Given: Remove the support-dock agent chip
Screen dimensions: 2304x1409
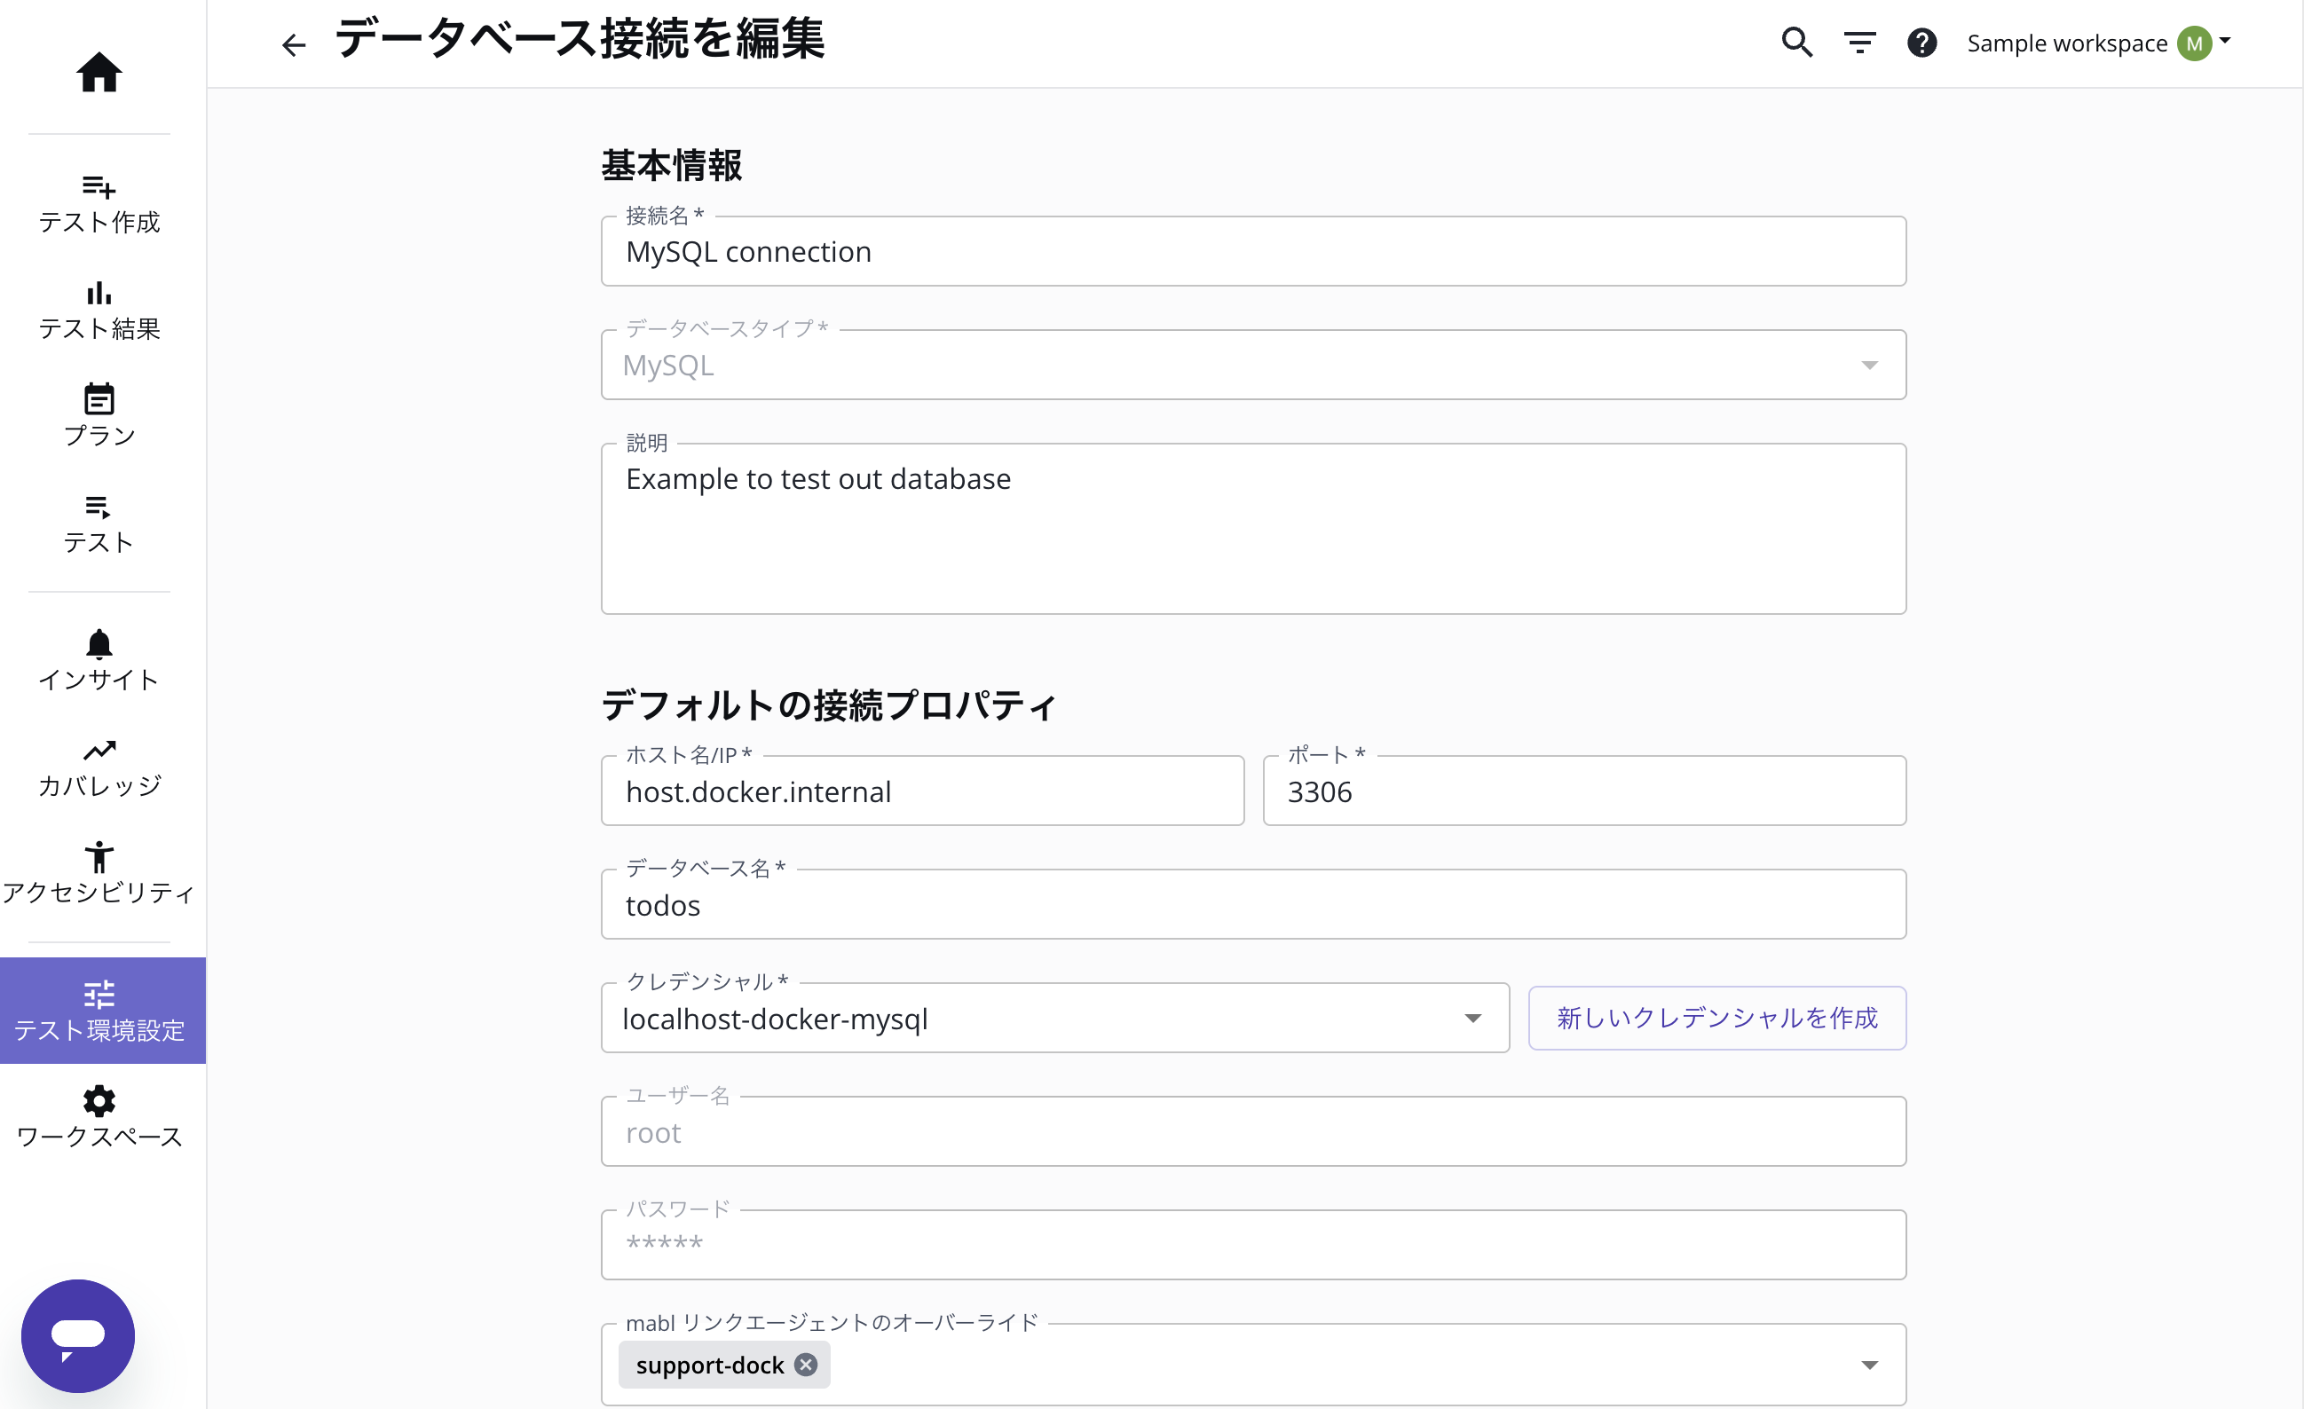Looking at the screenshot, I should (x=805, y=1364).
